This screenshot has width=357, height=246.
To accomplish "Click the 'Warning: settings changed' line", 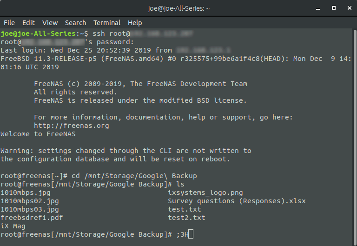I will (126, 151).
